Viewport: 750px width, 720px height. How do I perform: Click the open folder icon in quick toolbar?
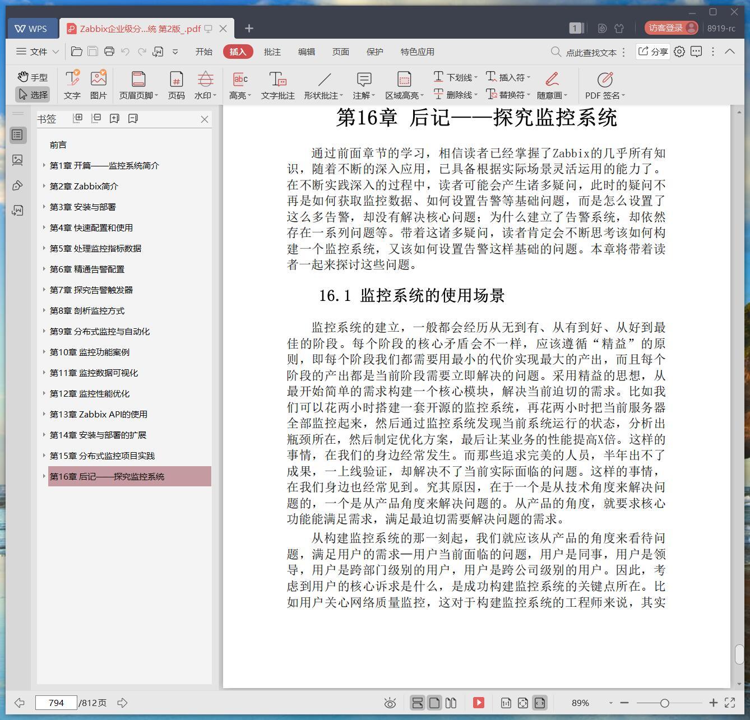pos(77,52)
